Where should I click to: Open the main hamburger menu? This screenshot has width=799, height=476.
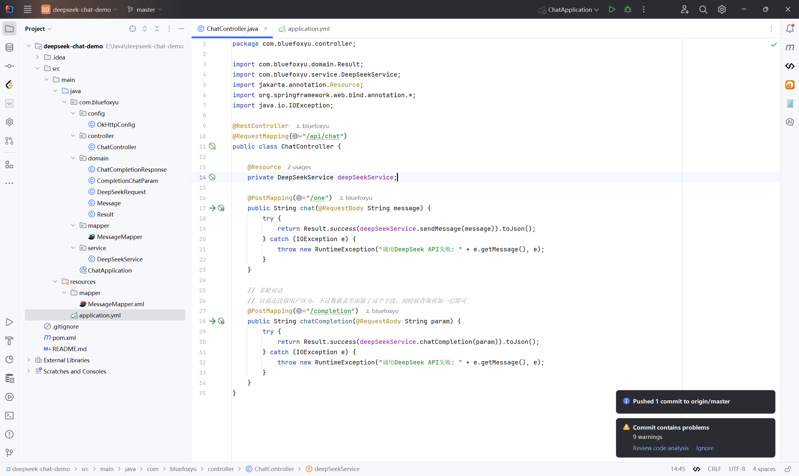(x=28, y=9)
